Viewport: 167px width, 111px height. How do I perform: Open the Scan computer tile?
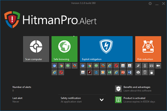pyautogui.click(x=36, y=49)
